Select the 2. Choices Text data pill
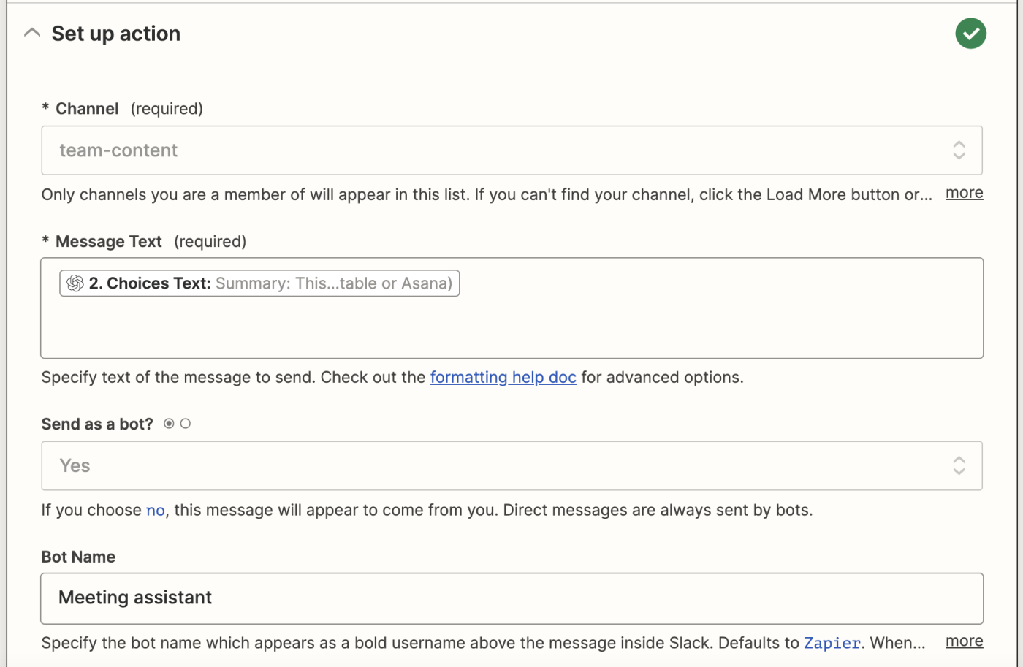The width and height of the screenshot is (1023, 667). click(259, 283)
